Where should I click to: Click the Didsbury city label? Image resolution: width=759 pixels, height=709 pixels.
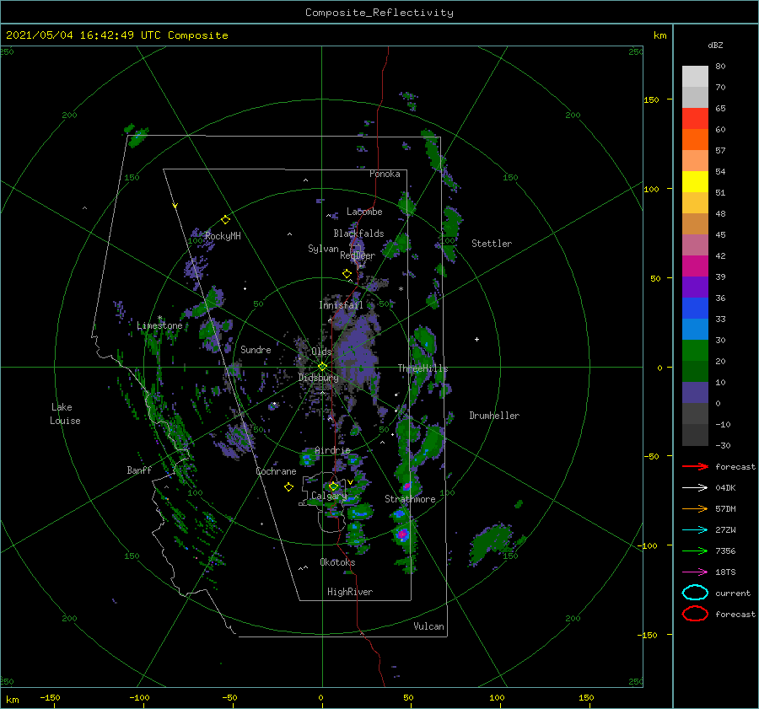tap(318, 378)
